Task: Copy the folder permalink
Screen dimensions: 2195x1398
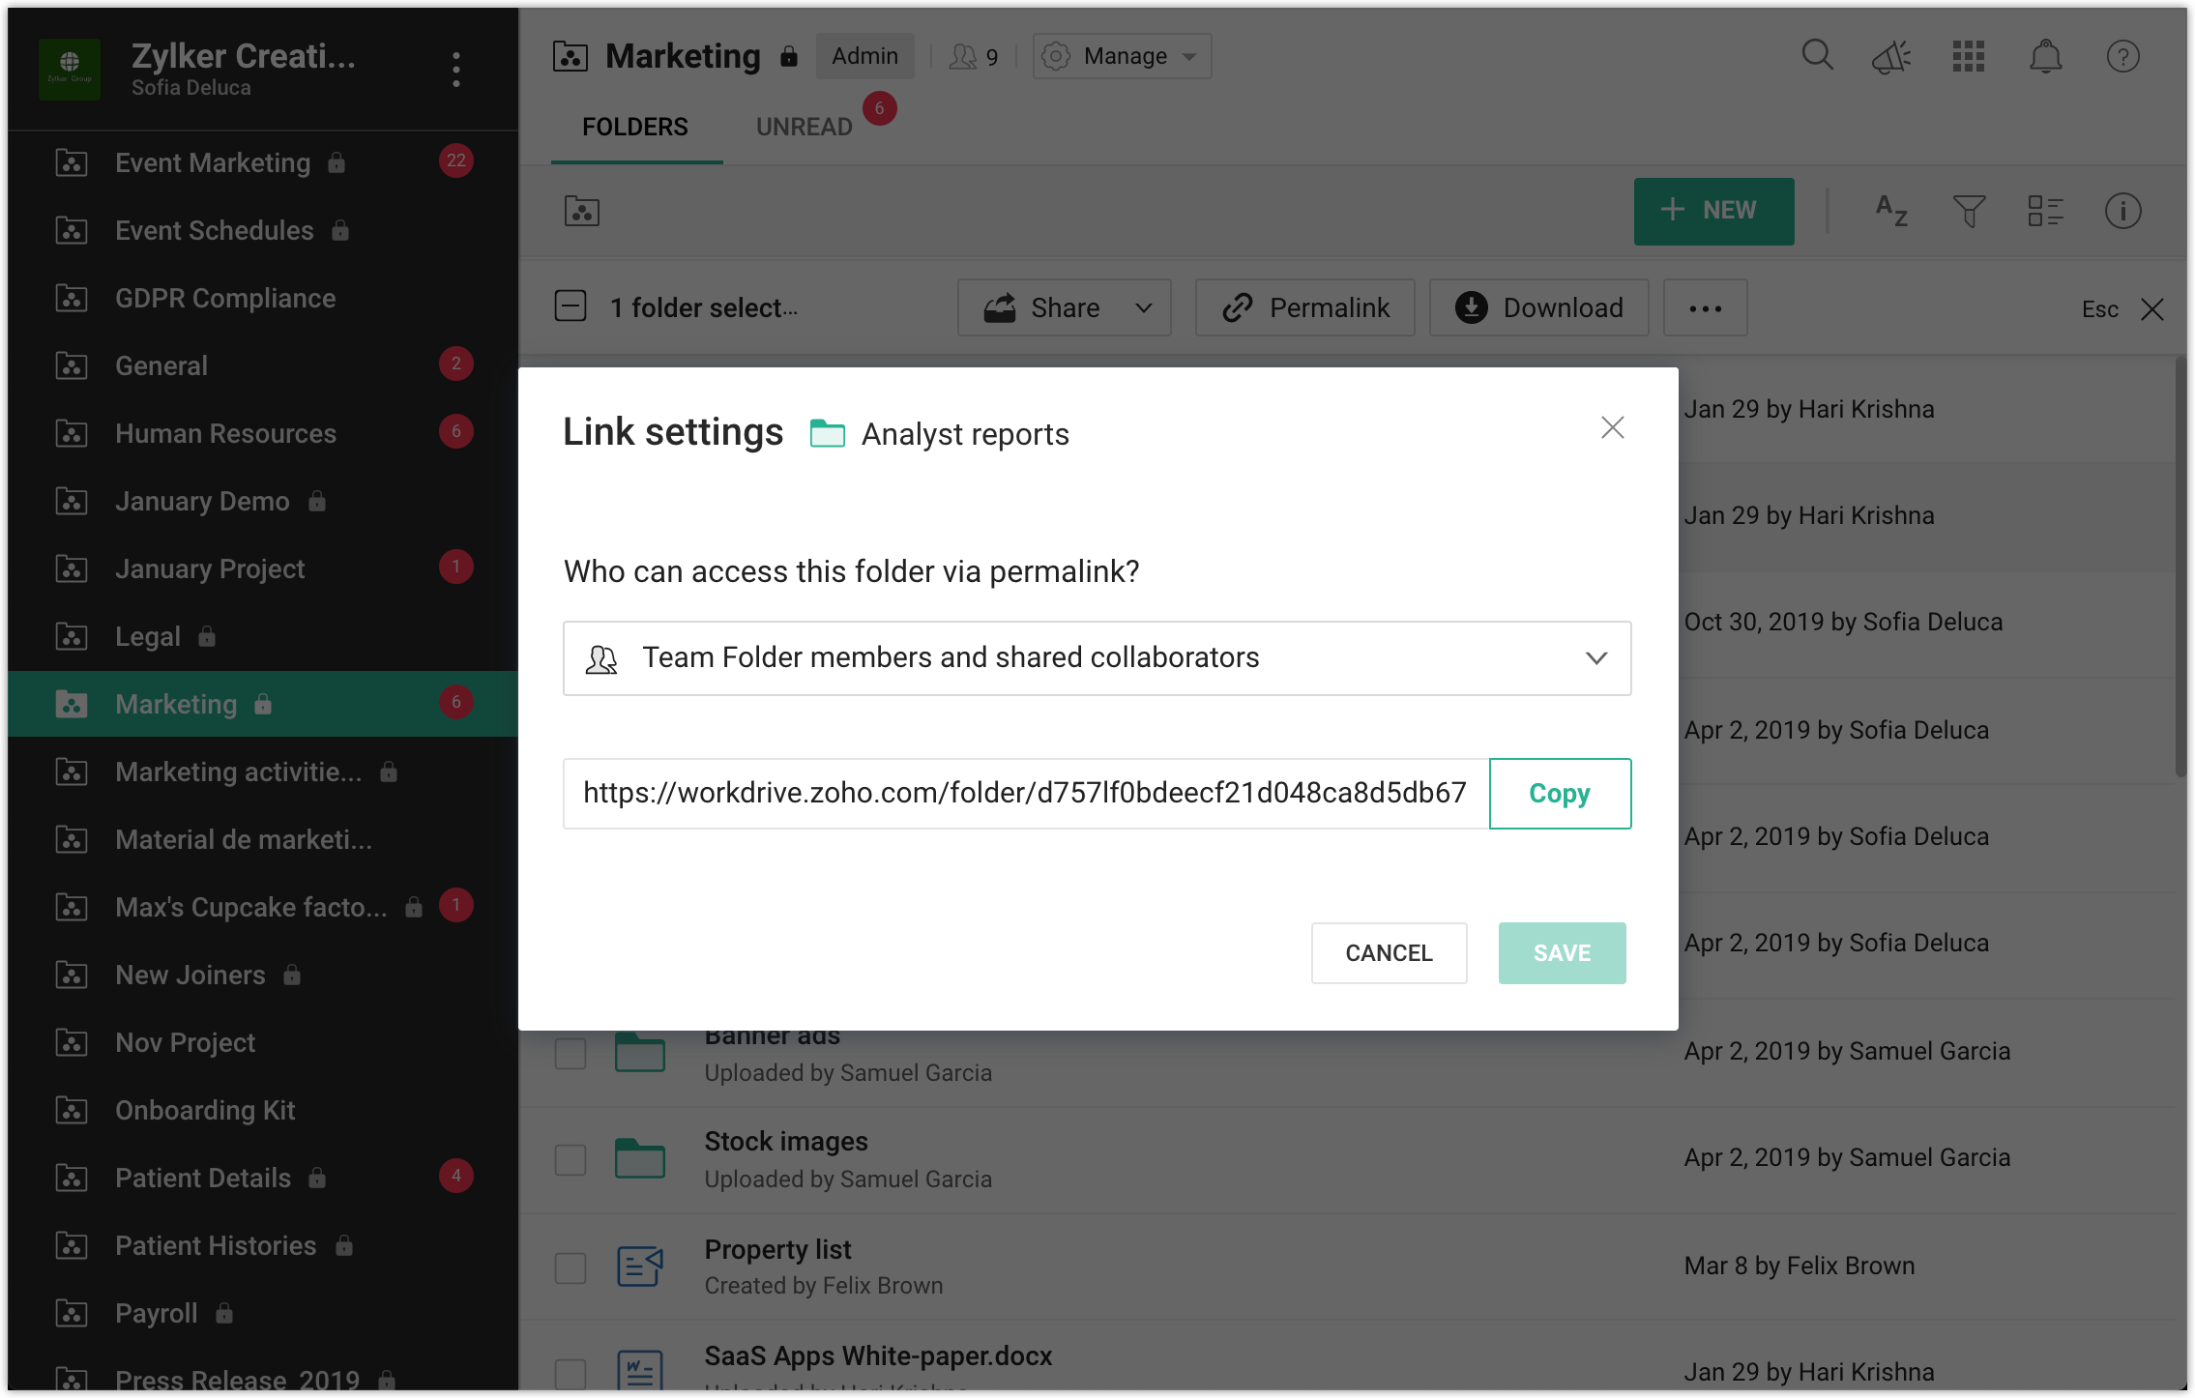Action: 1559,794
